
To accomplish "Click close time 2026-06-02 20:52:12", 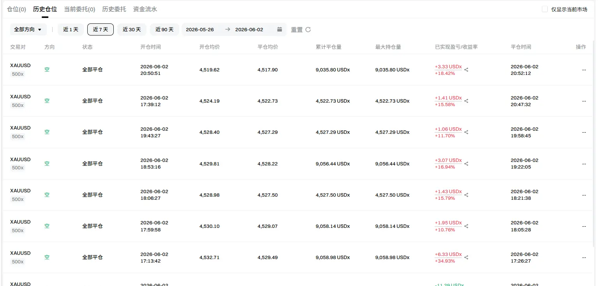I will coord(524,70).
